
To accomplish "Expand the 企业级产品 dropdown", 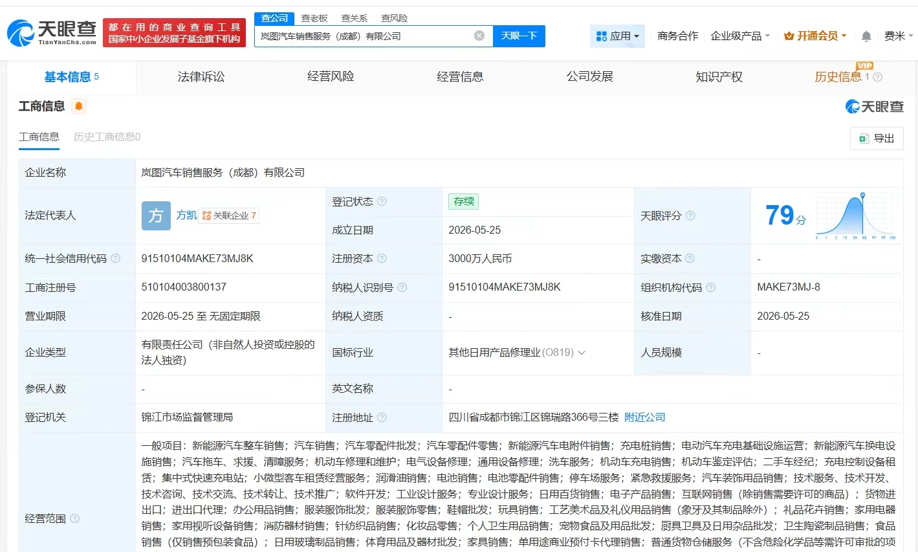I will click(x=740, y=36).
